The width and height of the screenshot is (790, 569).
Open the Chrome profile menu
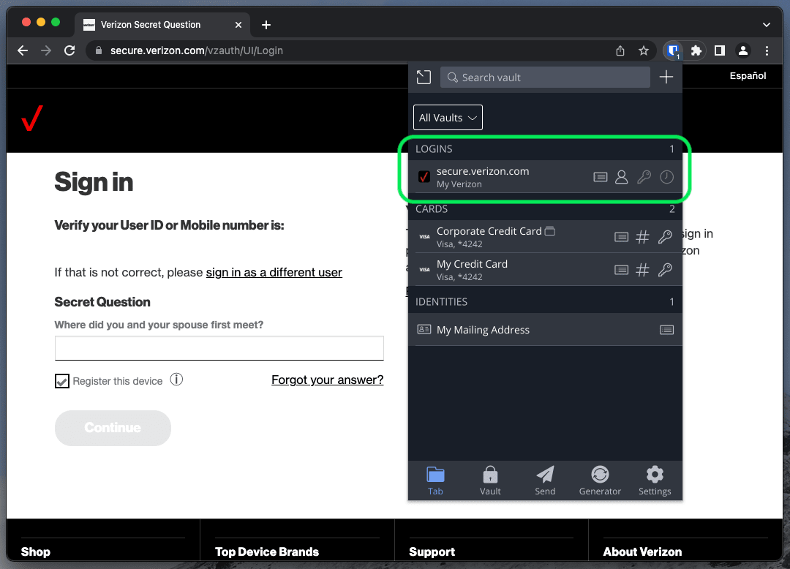pyautogui.click(x=742, y=50)
